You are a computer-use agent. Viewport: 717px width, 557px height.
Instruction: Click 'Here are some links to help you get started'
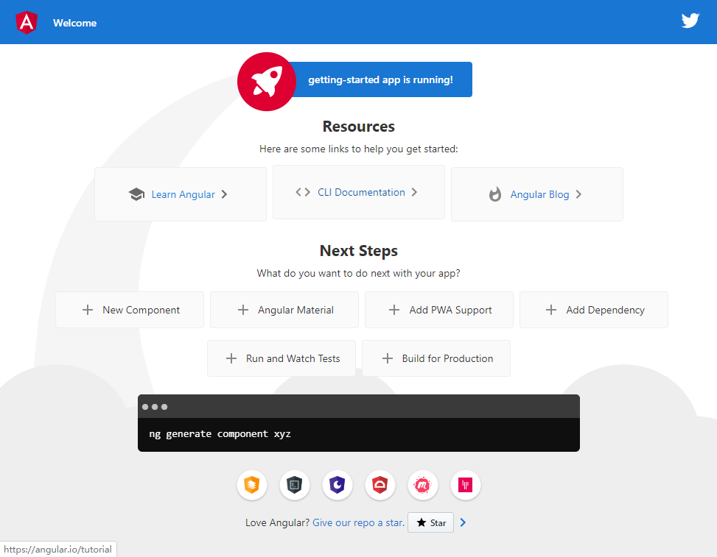tap(358, 149)
